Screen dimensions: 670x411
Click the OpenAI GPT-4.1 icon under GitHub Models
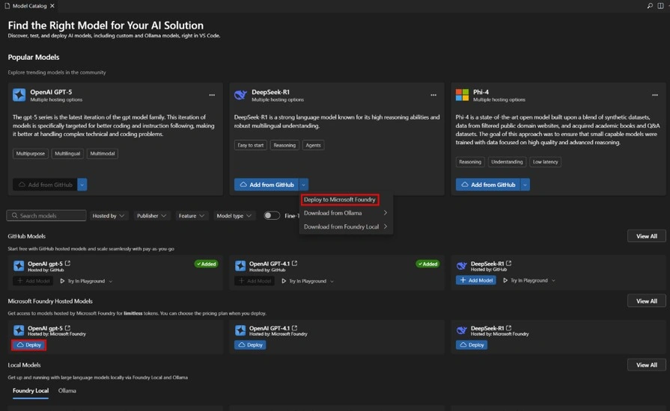click(240, 266)
